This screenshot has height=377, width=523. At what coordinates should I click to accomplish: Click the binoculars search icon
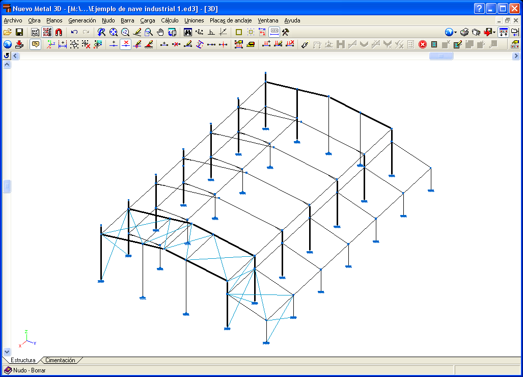188,32
